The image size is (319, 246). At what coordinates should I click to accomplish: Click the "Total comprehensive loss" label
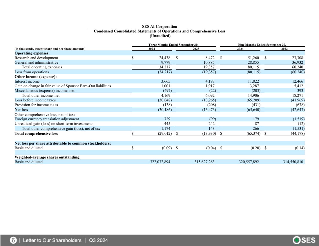[36, 133]
